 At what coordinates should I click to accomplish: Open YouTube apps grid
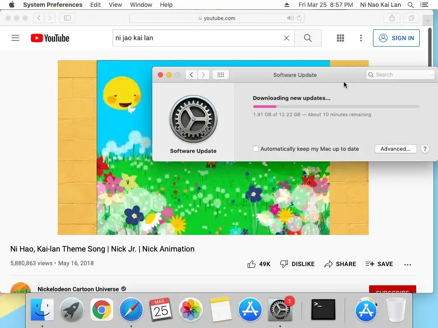(x=340, y=38)
